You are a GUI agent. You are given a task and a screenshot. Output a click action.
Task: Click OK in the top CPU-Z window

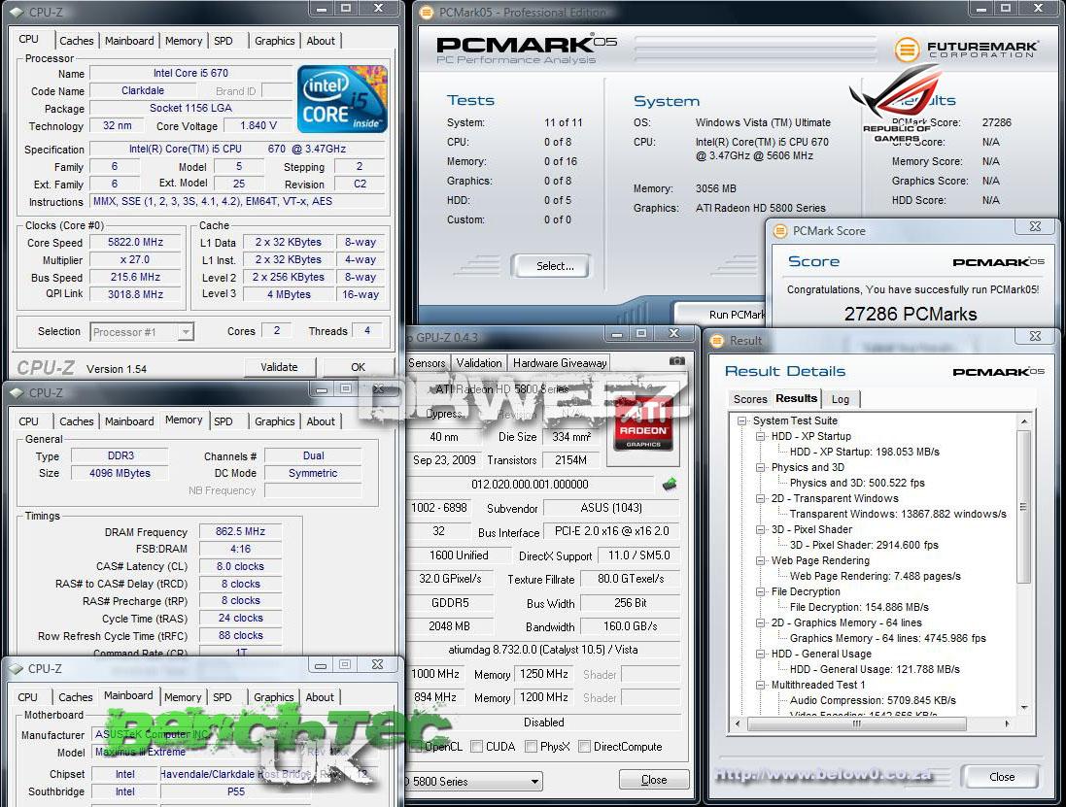359,367
